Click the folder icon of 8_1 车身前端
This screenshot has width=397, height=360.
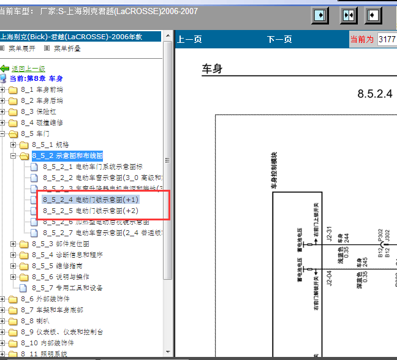tap(13, 90)
